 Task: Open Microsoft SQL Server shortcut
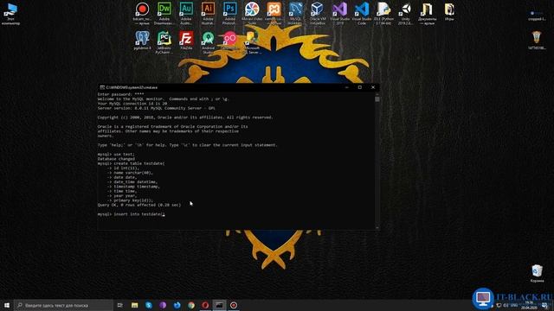pyautogui.click(x=252, y=42)
